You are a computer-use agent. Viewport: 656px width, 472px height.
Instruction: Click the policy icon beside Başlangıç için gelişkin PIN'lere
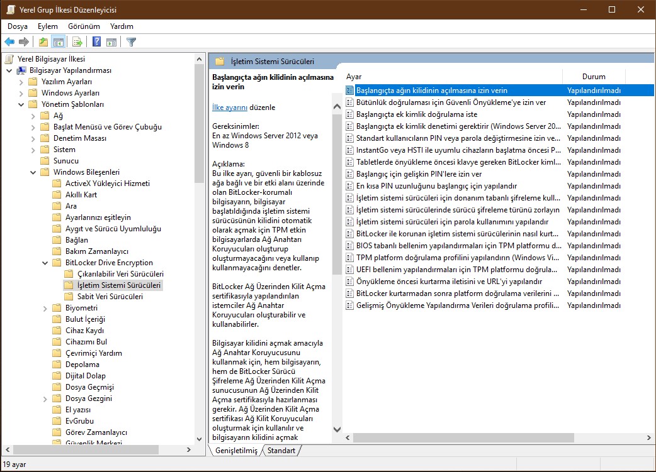coord(350,174)
